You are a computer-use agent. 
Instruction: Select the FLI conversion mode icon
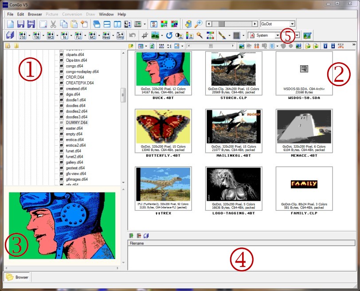78,35
